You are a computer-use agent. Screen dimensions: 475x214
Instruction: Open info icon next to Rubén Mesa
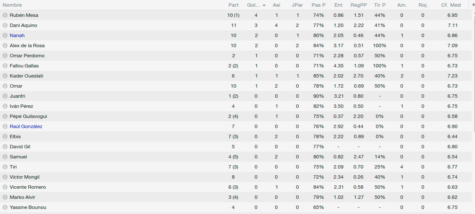click(5, 15)
